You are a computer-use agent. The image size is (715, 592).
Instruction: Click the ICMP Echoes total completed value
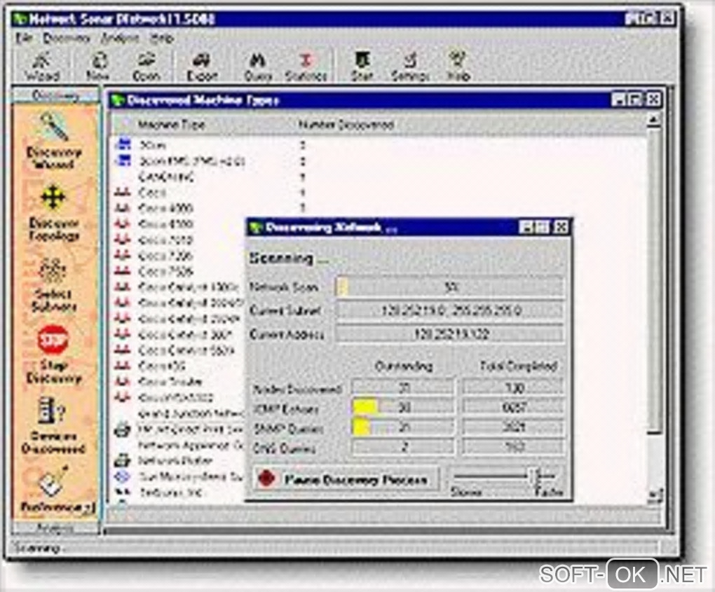click(x=512, y=407)
